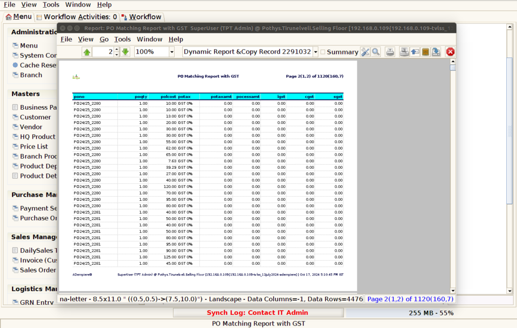Go to next page with green down arrow
The width and height of the screenshot is (517, 328).
click(125, 52)
